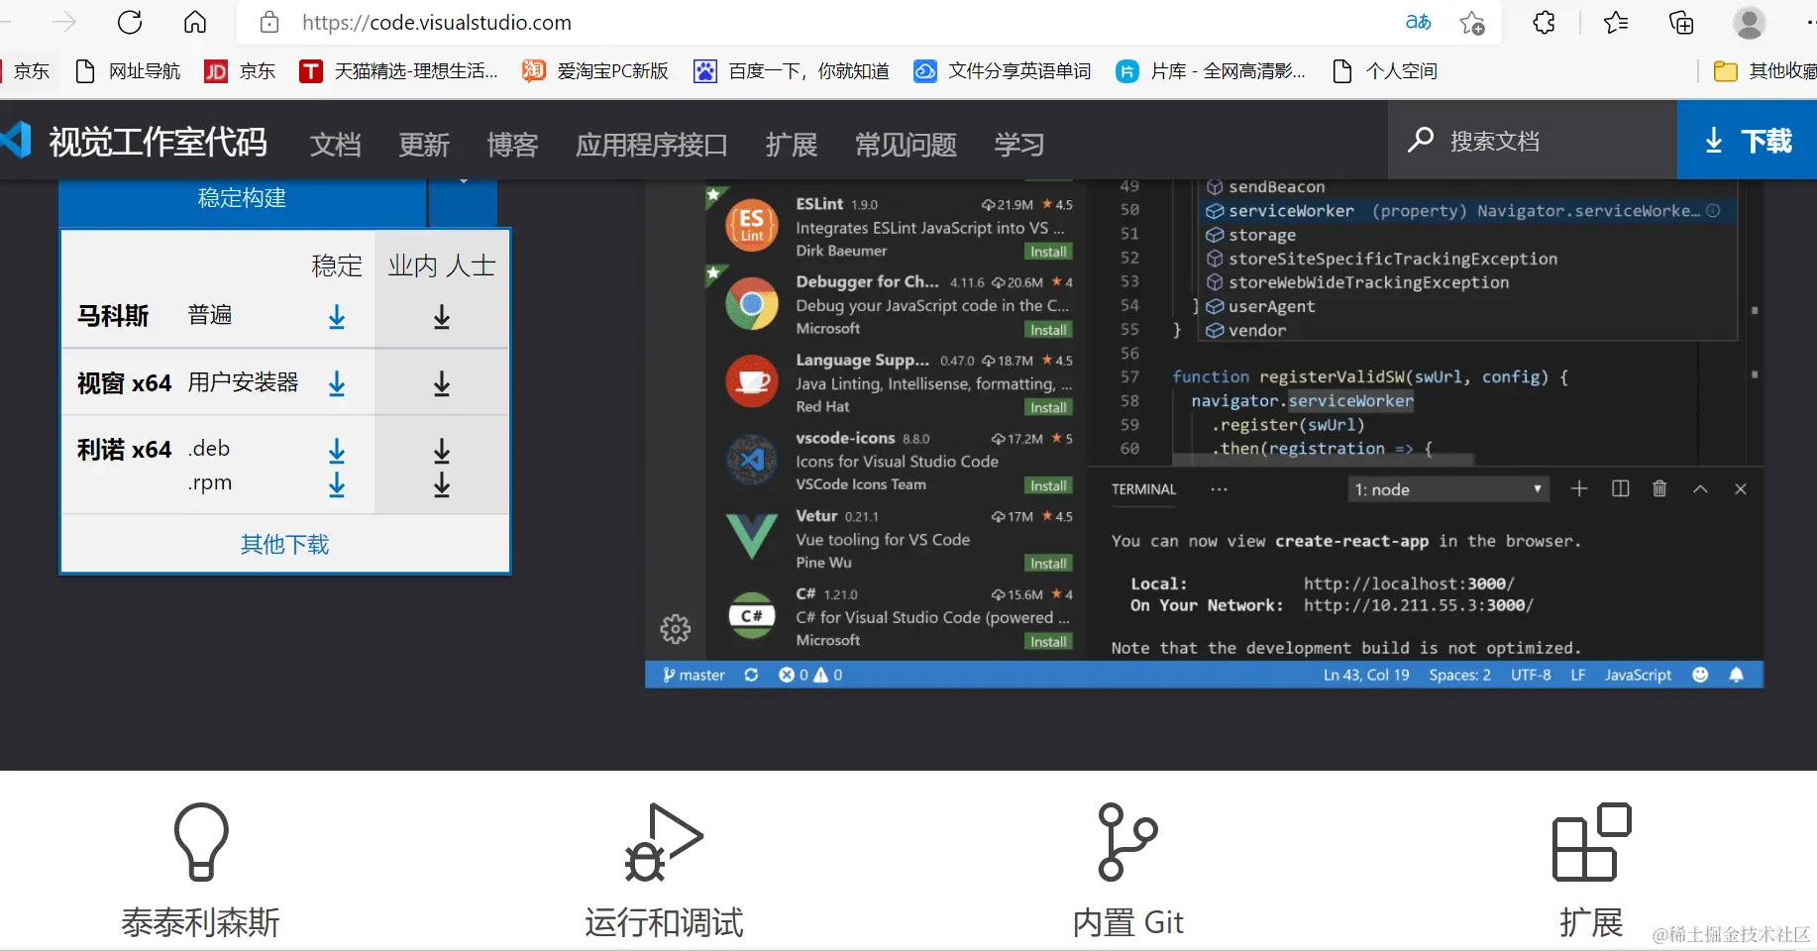Viewport: 1817px width, 951px height.
Task: Click the Git branch feature icon
Action: [x=1127, y=841]
